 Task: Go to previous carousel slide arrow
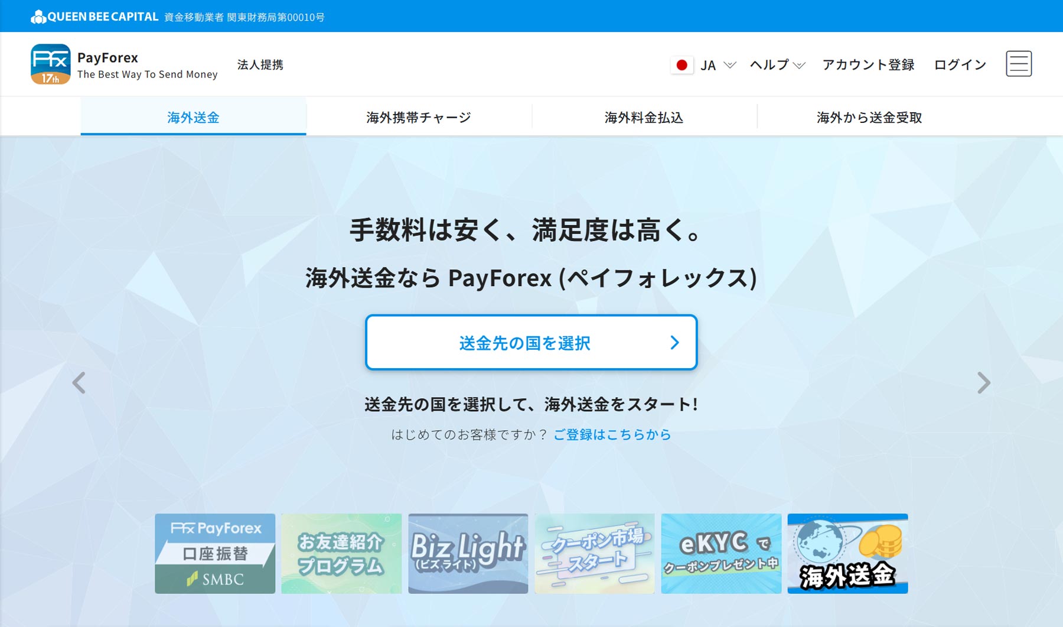point(79,383)
